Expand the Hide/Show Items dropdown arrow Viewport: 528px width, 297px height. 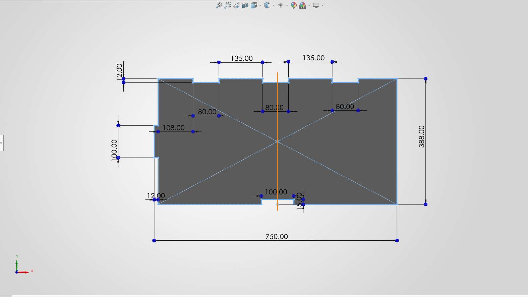tap(287, 5)
